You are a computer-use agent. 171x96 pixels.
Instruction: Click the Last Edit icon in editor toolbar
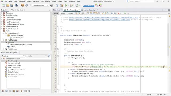pos(76,13)
